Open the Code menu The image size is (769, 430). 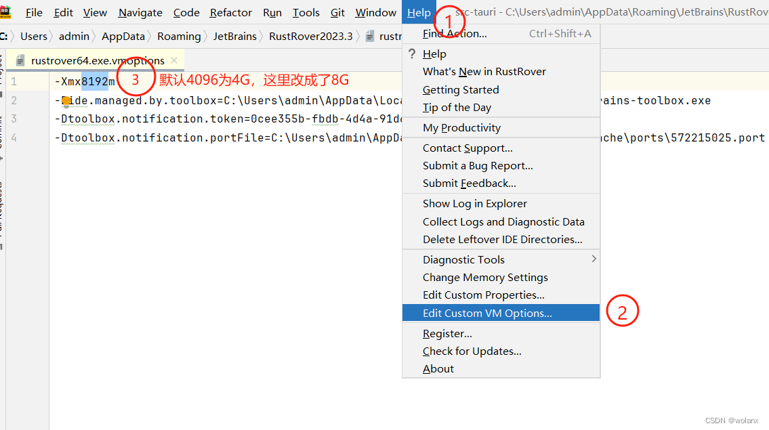coord(186,12)
